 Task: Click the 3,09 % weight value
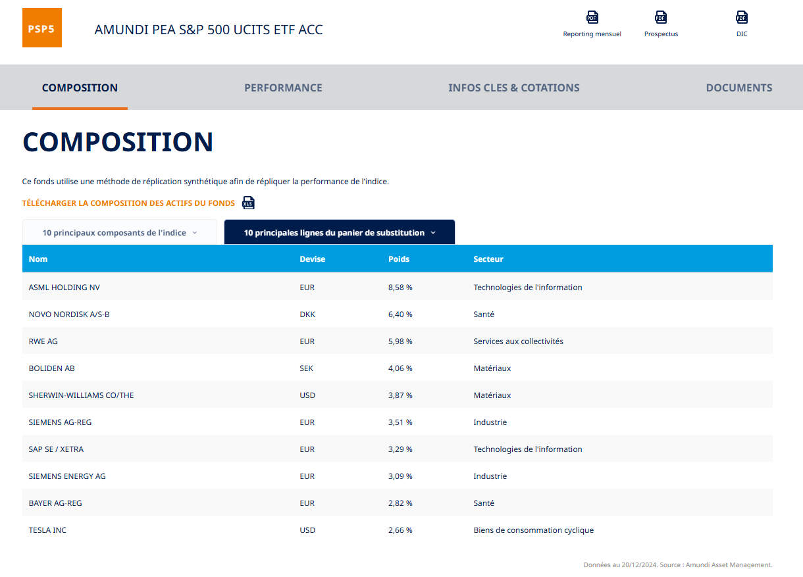400,476
